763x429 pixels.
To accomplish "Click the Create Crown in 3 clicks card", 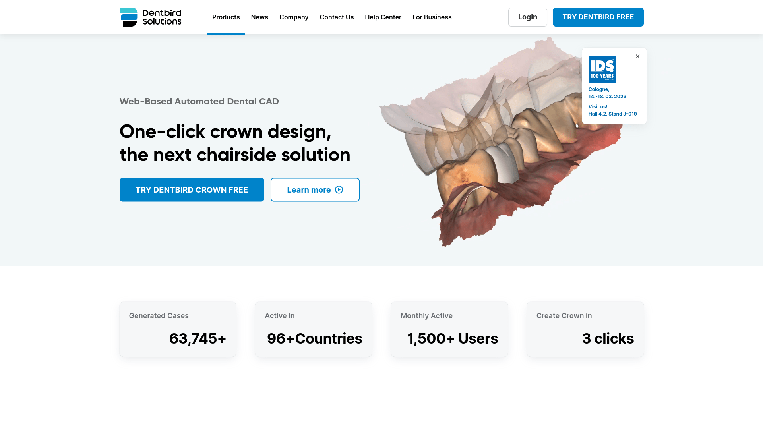I will [x=585, y=329].
